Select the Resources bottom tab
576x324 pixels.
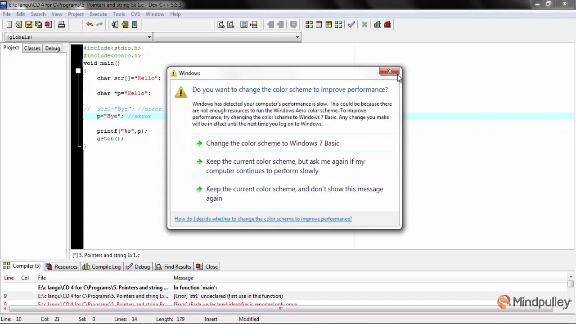point(62,267)
